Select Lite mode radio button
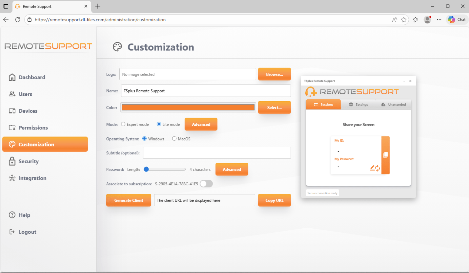This screenshot has height=273, width=469. click(159, 124)
